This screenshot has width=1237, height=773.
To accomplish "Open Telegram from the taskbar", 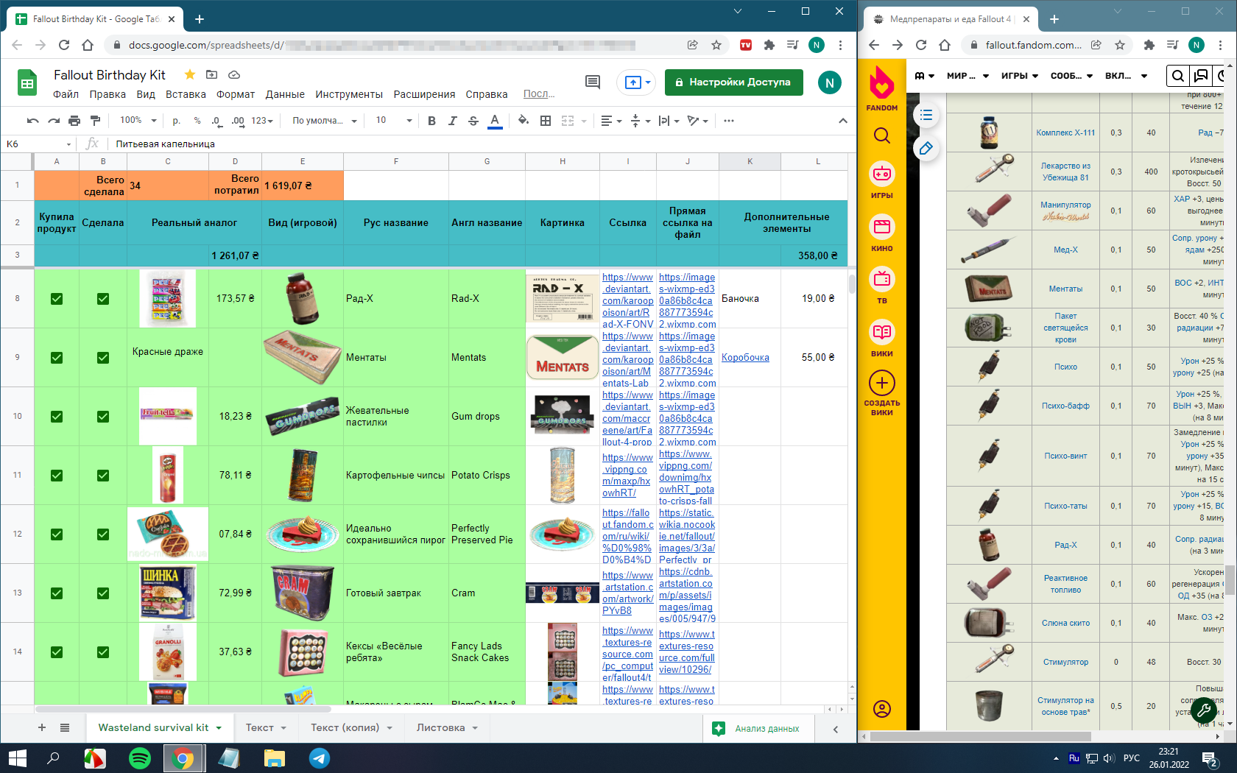I will click(320, 758).
